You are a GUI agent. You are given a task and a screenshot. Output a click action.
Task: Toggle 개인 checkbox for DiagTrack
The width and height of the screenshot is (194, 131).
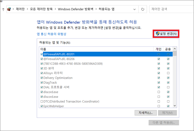[159, 82]
